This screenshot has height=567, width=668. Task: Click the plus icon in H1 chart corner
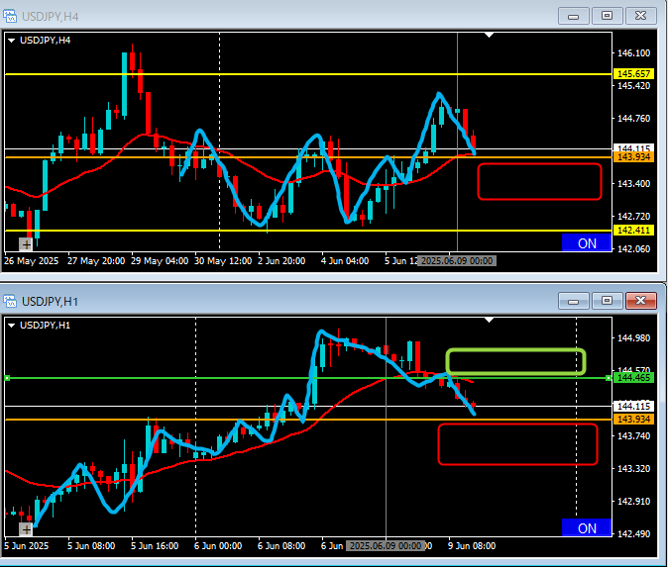click(26, 529)
